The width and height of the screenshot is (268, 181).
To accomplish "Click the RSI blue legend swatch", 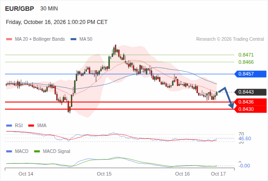I will click(9, 126).
